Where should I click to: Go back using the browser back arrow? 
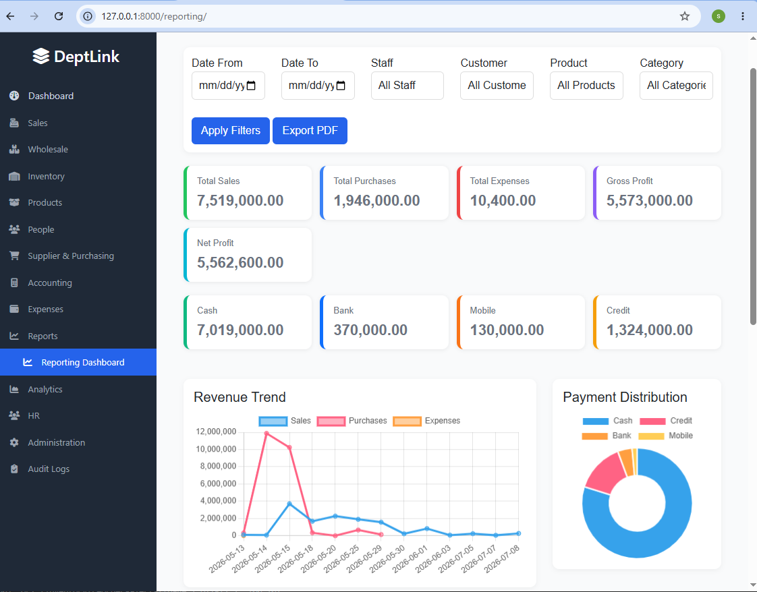pyautogui.click(x=11, y=16)
